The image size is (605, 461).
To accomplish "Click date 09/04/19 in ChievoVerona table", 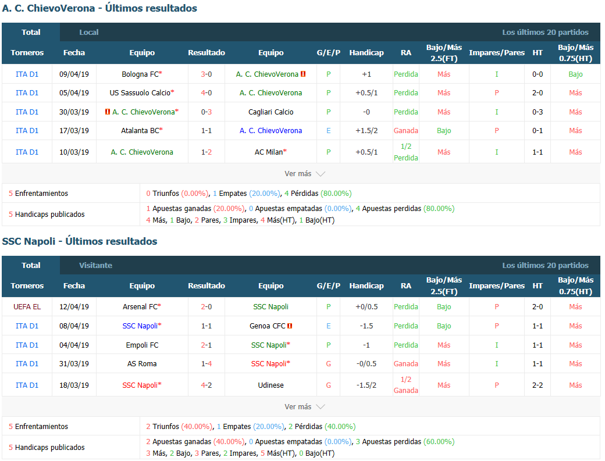I will 74,74.
